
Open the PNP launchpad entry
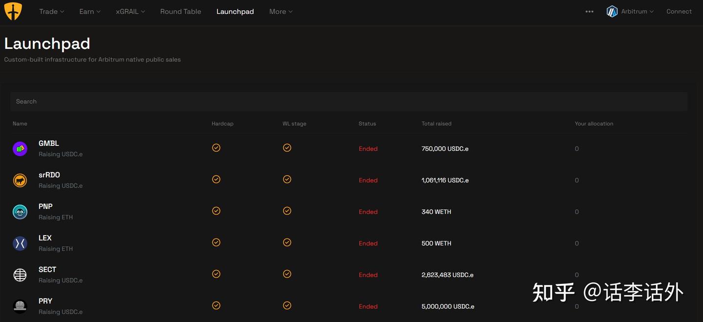pyautogui.click(x=350, y=212)
